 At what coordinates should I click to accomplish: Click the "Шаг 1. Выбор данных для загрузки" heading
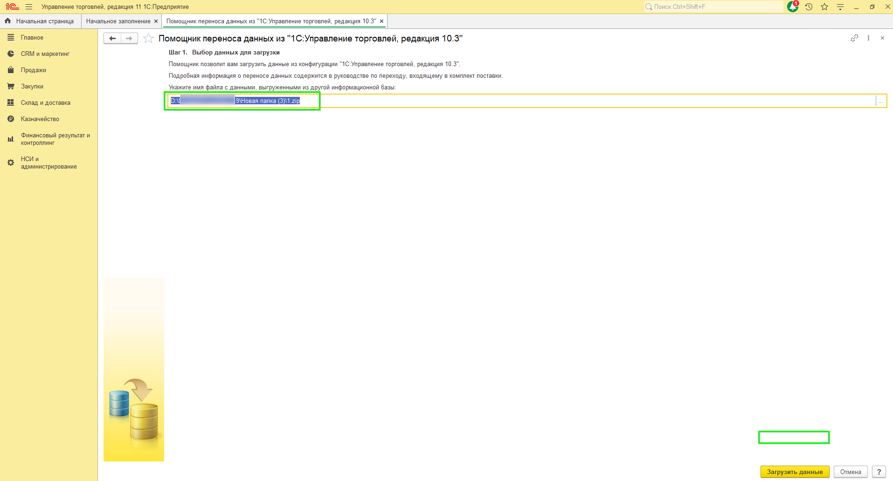[x=224, y=52]
